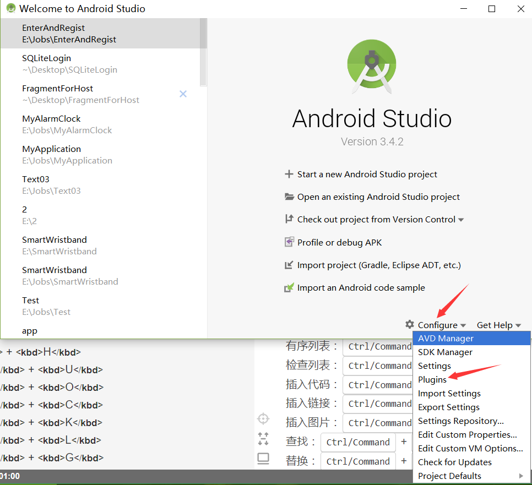Maximize the Welcome to Android Studio window

(492, 9)
